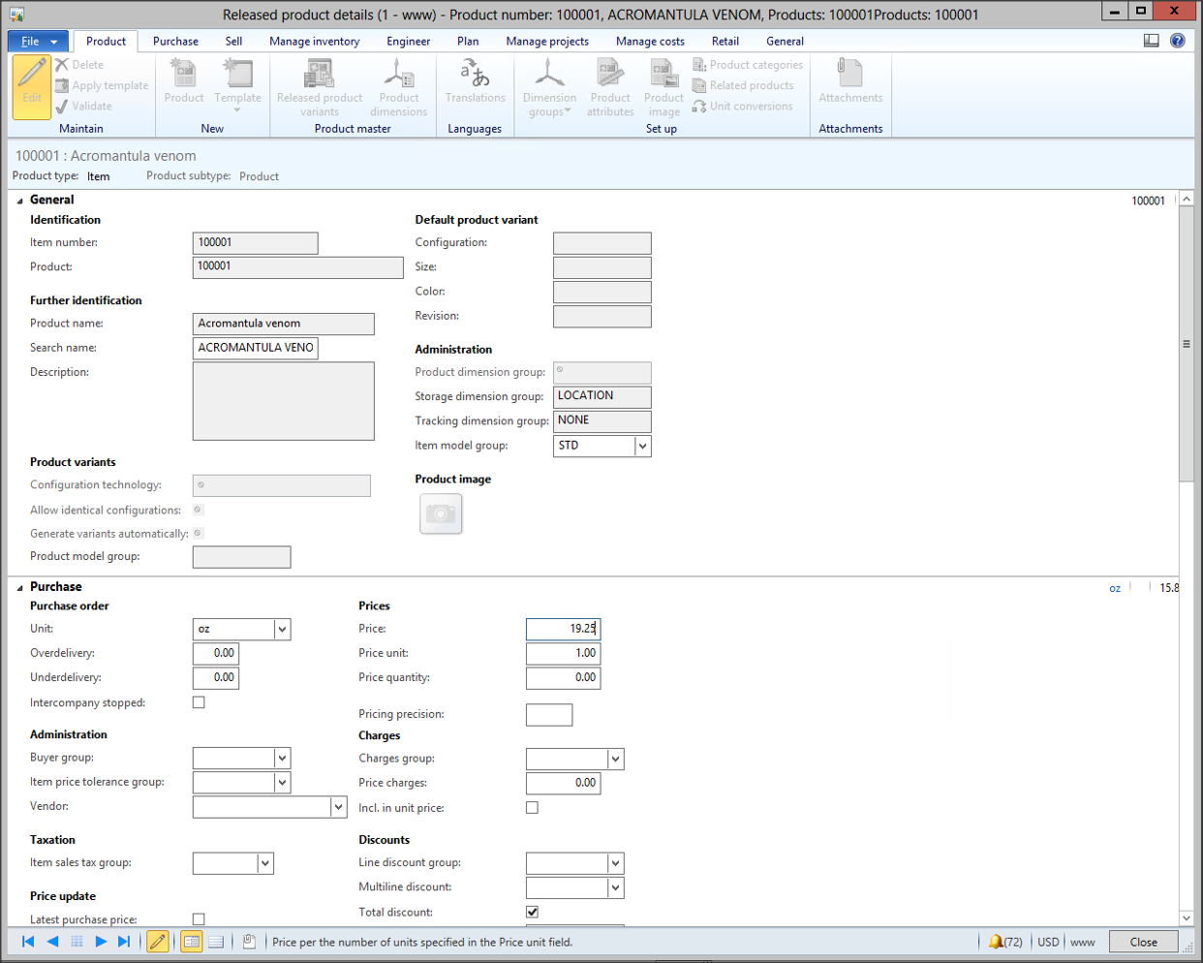1203x963 pixels.
Task: Collapse the General section
Action: 20,201
